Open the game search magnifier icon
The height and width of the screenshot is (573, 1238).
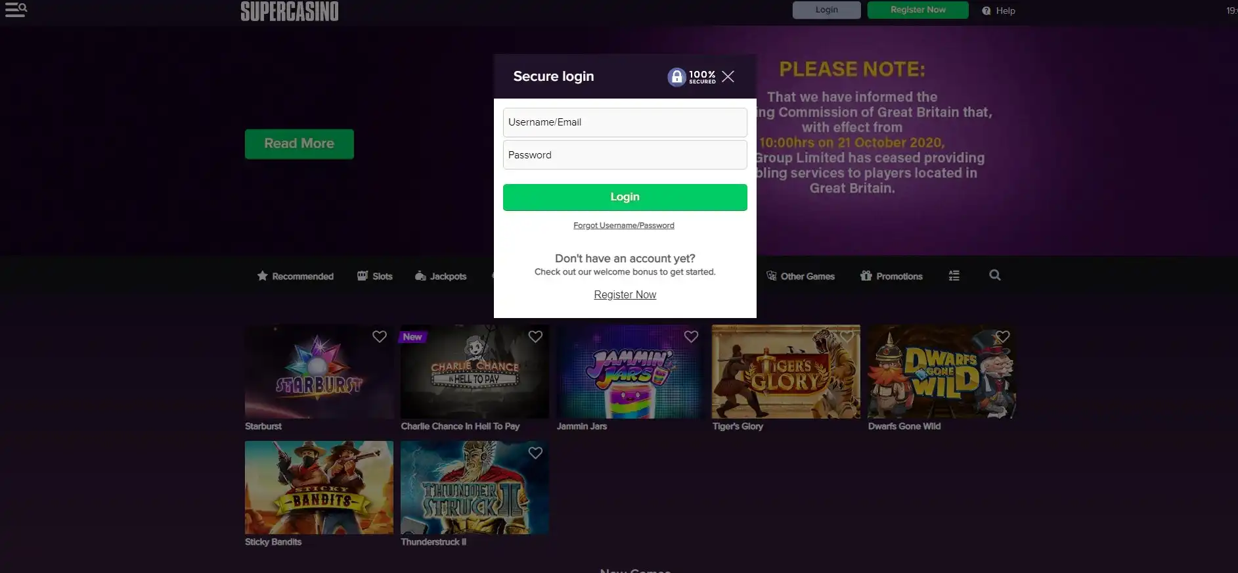pyautogui.click(x=995, y=275)
